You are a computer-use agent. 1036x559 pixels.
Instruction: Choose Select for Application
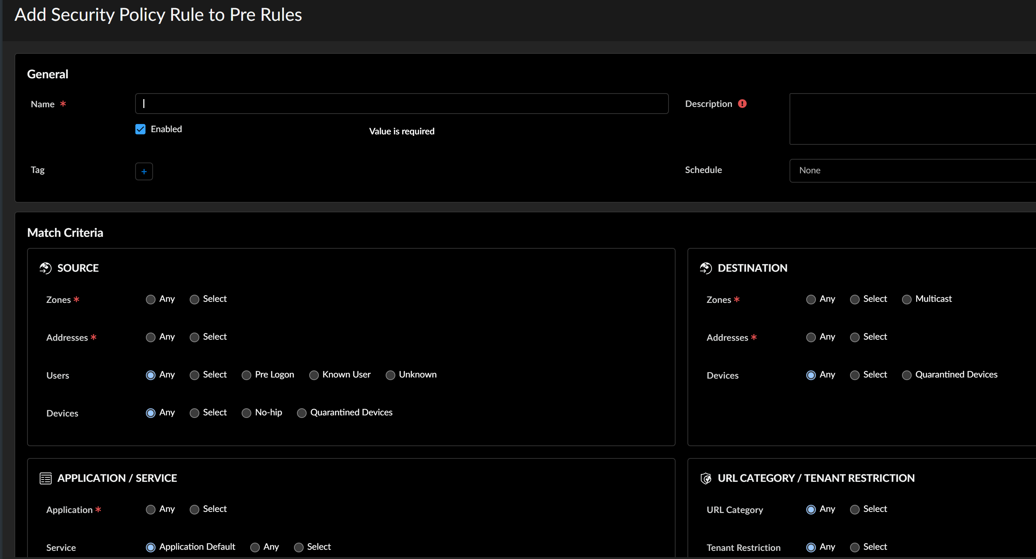click(x=194, y=510)
